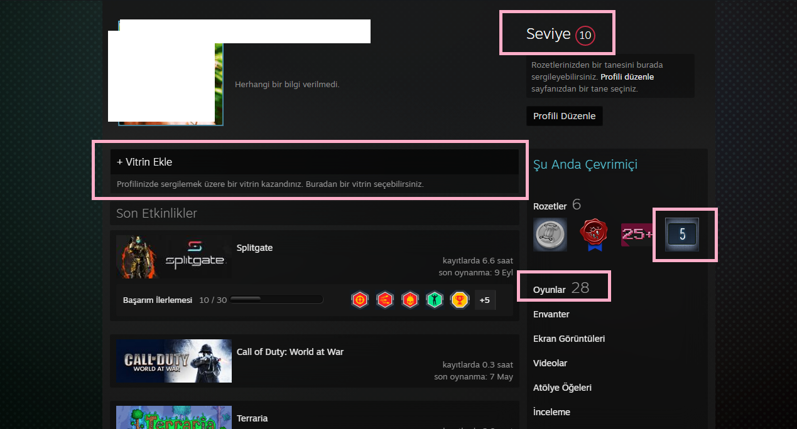Click the 'Son Etkinlikler' heading
Viewport: 797px width, 429px height.
(x=156, y=213)
